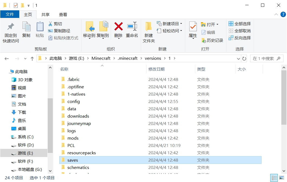This screenshot has height=182, width=287.
Task: Switch to large icons view in status bar
Action: click(x=282, y=178)
